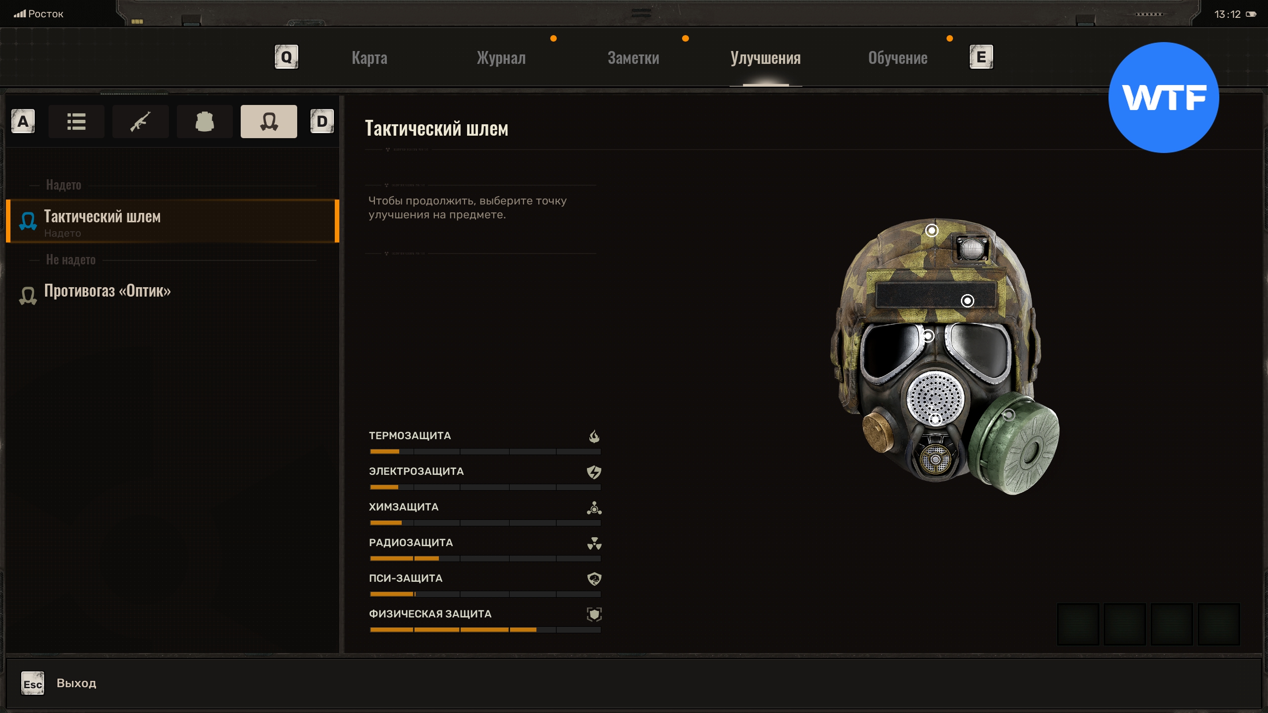Select upgrade point on green filter canister
1268x713 pixels.
[x=1008, y=415]
